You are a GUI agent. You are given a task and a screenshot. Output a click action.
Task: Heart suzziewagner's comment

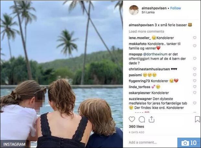point(195,103)
